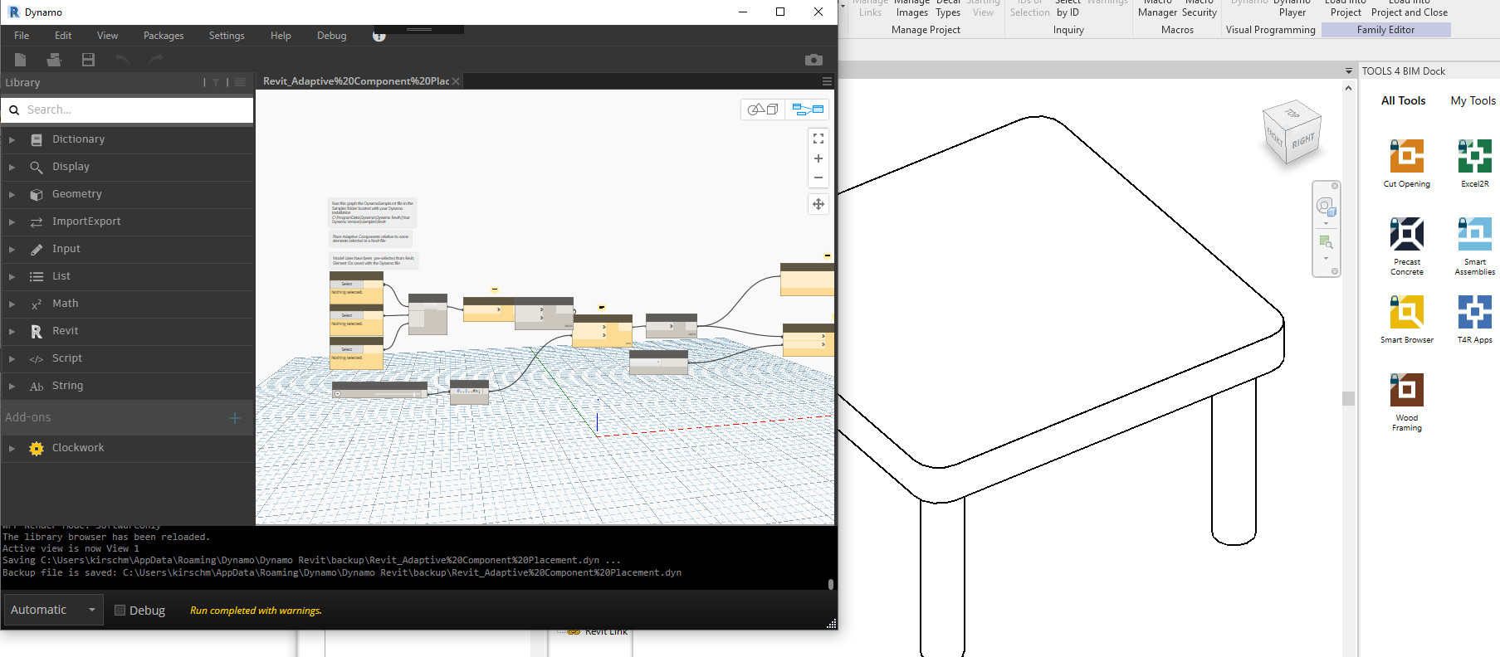Open the Automatic run mode dropdown
The height and width of the screenshot is (657, 1500).
click(x=53, y=610)
